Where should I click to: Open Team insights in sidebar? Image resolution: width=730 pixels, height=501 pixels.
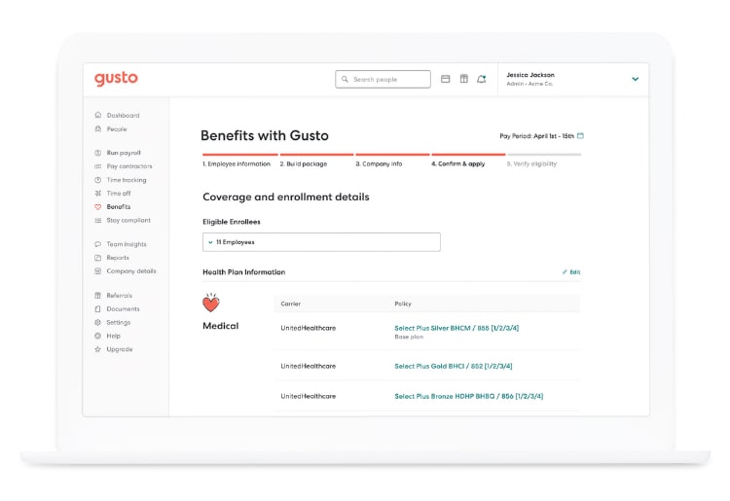tap(127, 244)
